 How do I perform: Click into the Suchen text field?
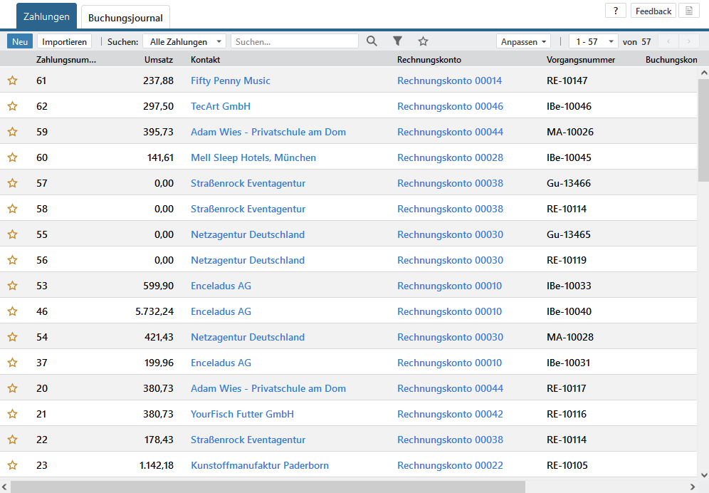294,41
